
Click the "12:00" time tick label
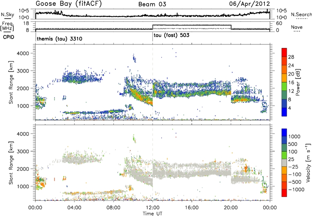[x=152, y=208]
